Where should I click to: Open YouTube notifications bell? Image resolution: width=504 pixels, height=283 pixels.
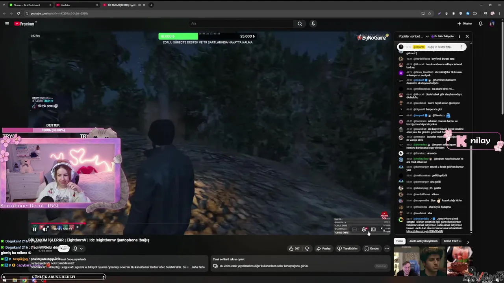(x=480, y=24)
